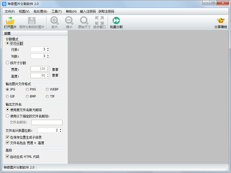Select the PNG output format
231x173 pixels.
(27, 89)
